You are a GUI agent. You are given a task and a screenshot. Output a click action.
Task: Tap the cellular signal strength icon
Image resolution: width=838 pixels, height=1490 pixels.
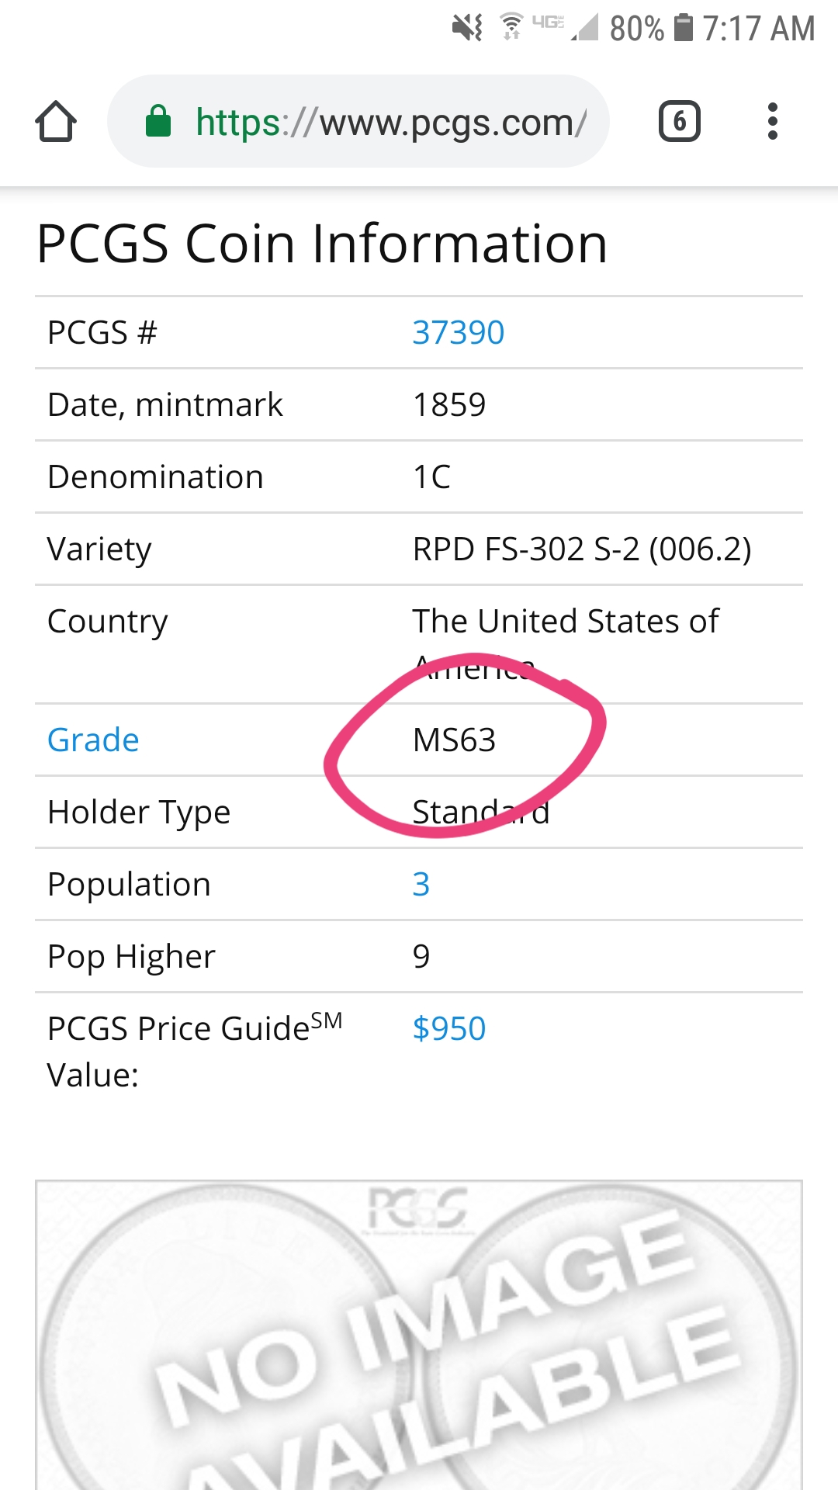(x=584, y=28)
